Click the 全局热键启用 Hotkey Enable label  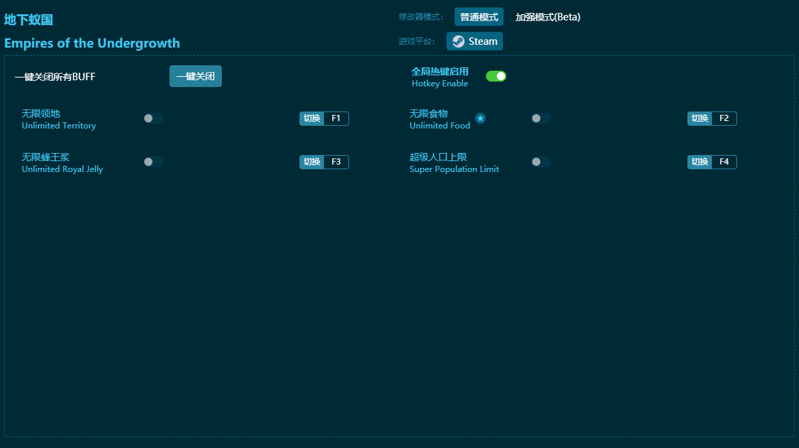[440, 77]
